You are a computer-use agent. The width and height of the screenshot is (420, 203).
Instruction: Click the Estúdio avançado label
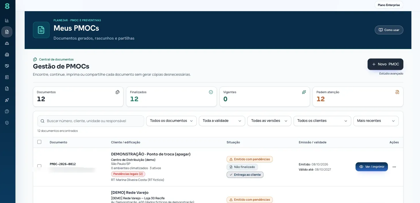[x=391, y=74]
